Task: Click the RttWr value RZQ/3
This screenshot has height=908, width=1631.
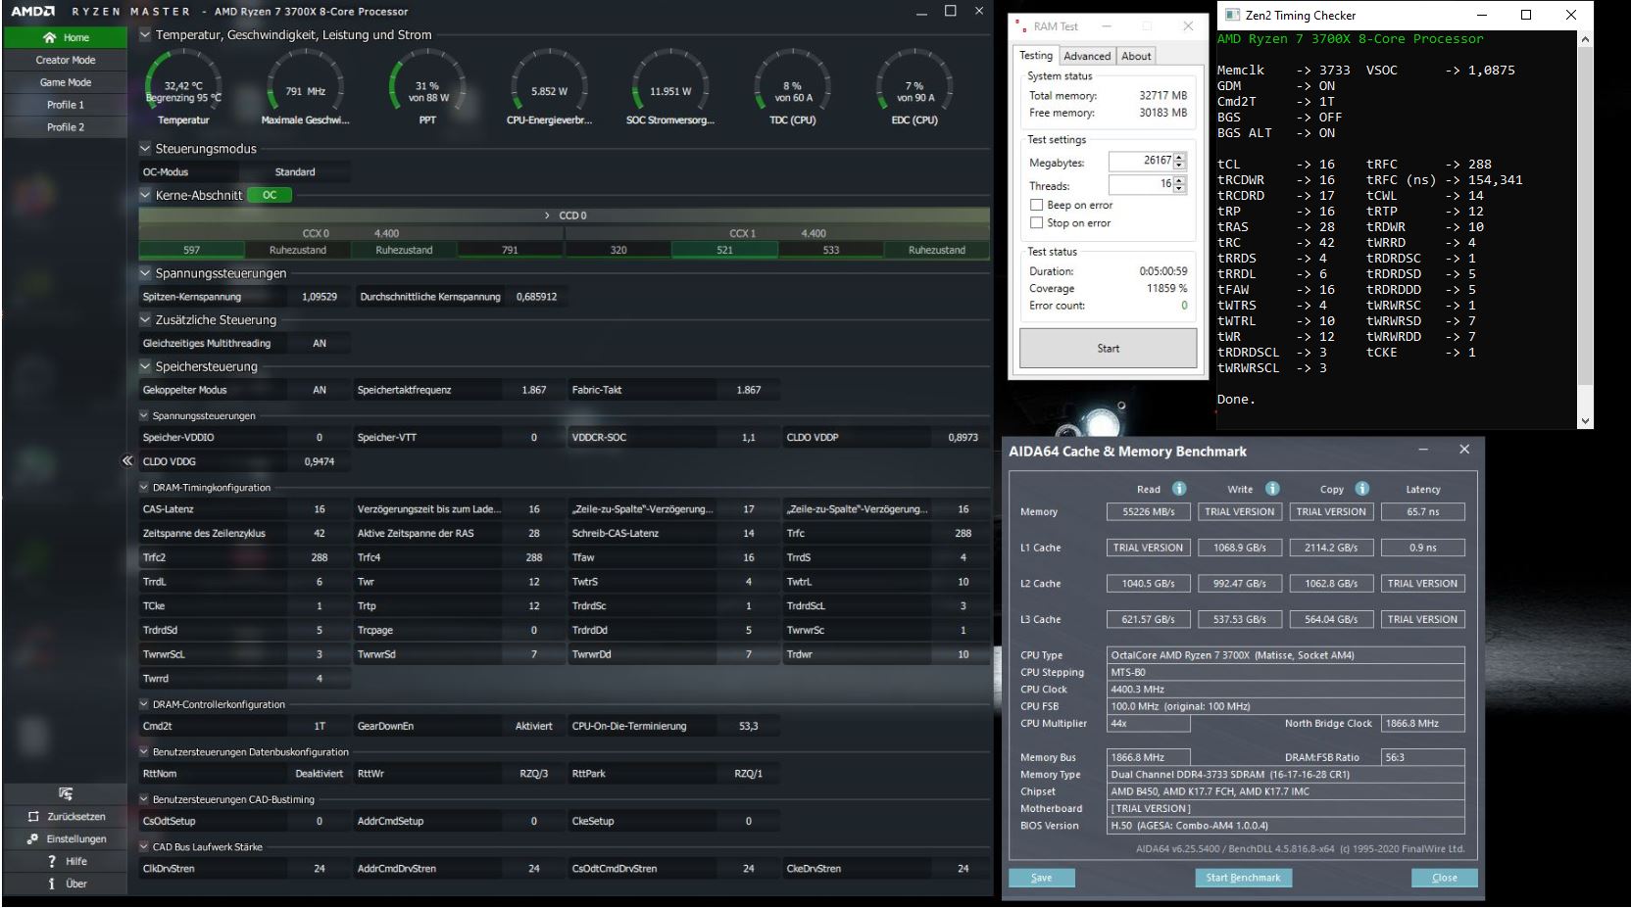Action: click(x=534, y=774)
